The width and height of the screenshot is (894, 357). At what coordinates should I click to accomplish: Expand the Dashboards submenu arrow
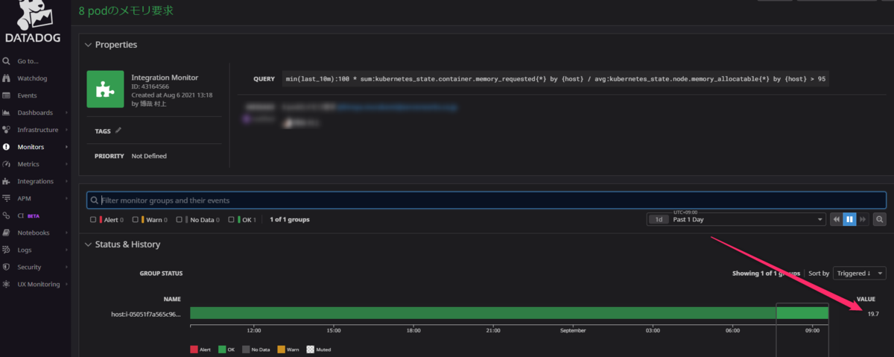tap(66, 113)
